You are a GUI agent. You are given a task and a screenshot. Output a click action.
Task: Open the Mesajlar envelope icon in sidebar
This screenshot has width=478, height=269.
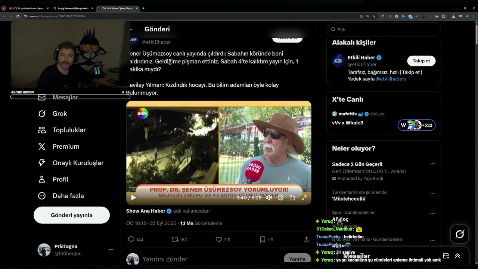point(42,97)
